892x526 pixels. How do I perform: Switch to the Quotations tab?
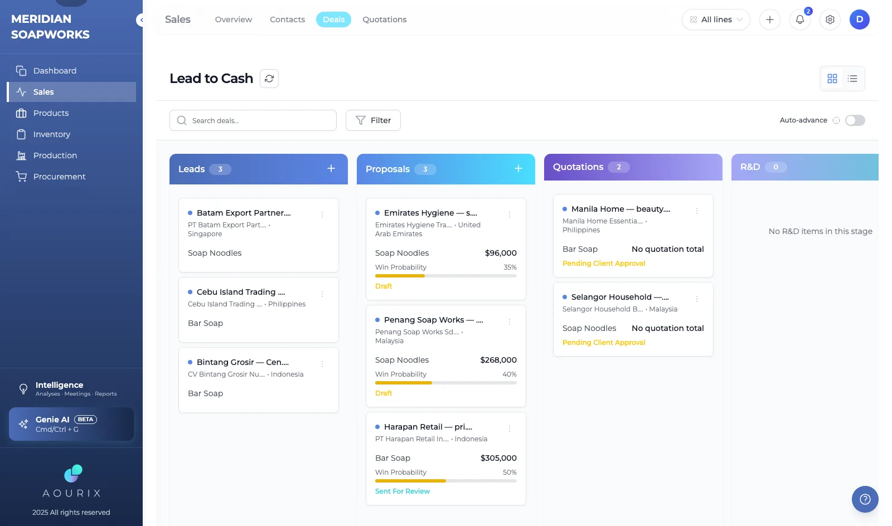click(385, 20)
